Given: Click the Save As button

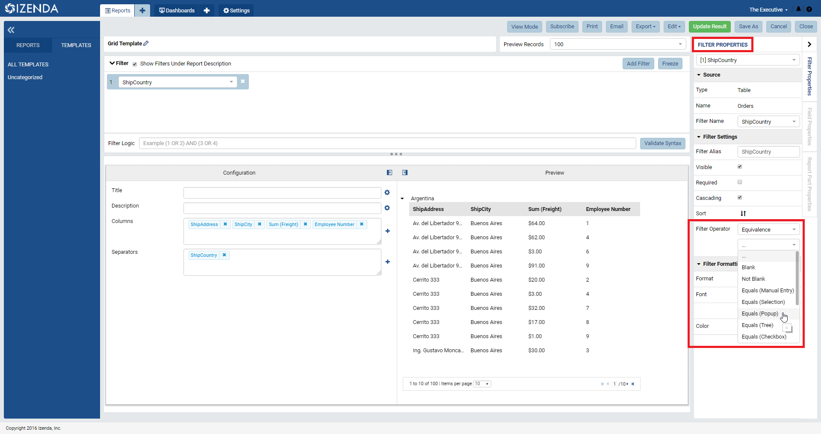Looking at the screenshot, I should 748,27.
